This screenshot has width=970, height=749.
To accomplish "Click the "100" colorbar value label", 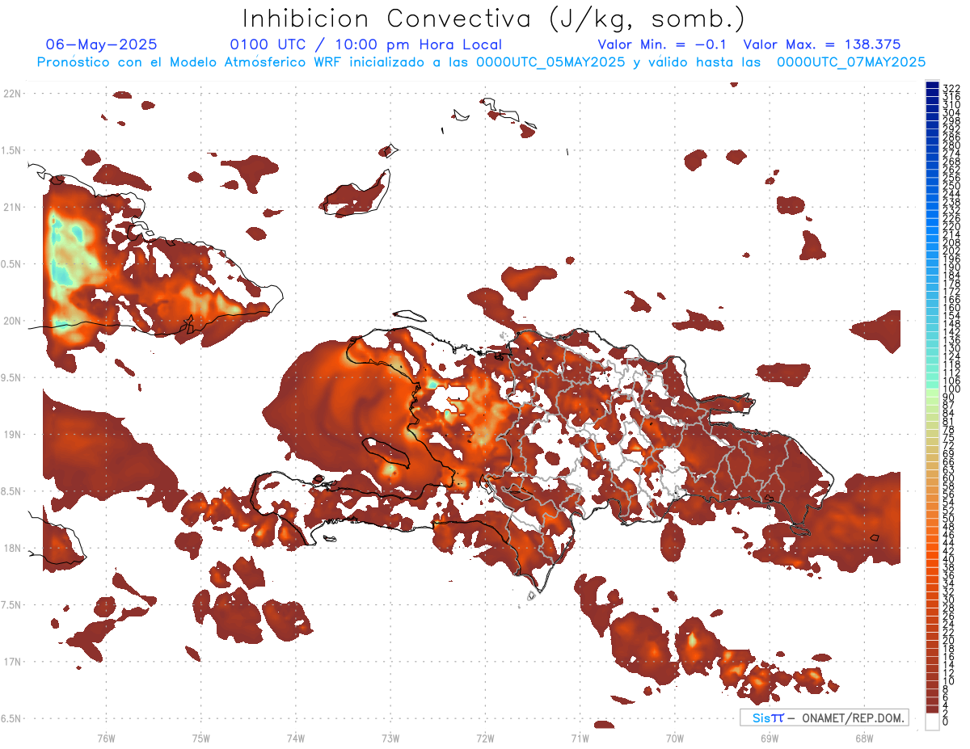I will click(951, 389).
